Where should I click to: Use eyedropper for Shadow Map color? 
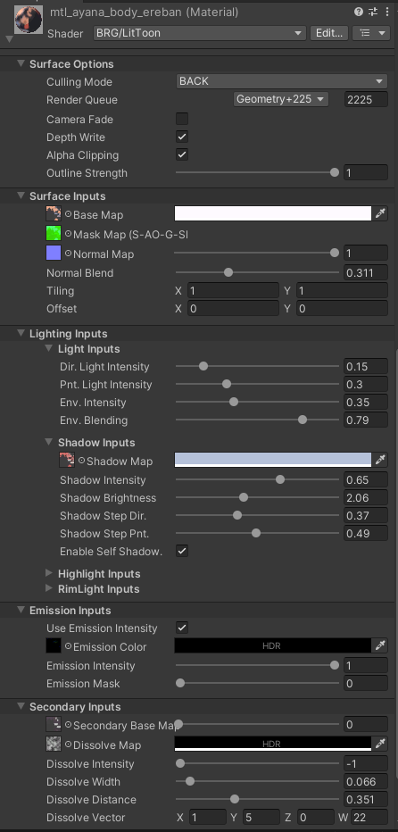(380, 460)
